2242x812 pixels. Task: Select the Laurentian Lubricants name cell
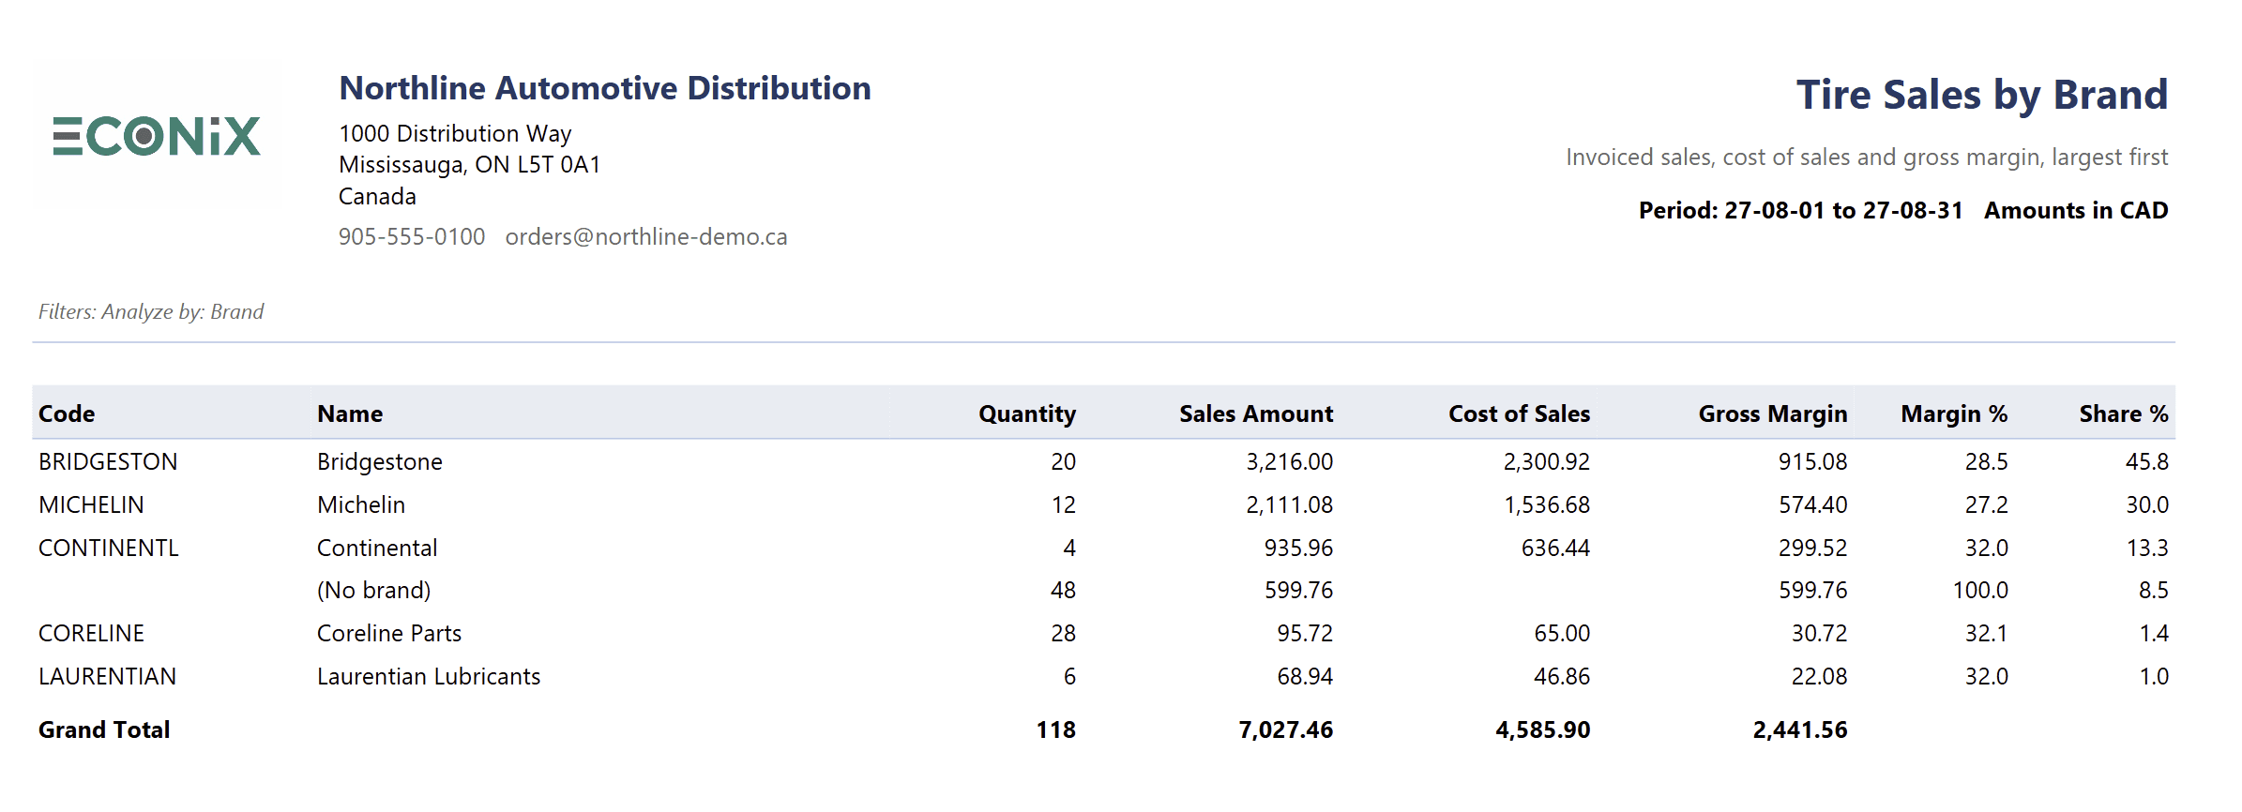(x=429, y=676)
